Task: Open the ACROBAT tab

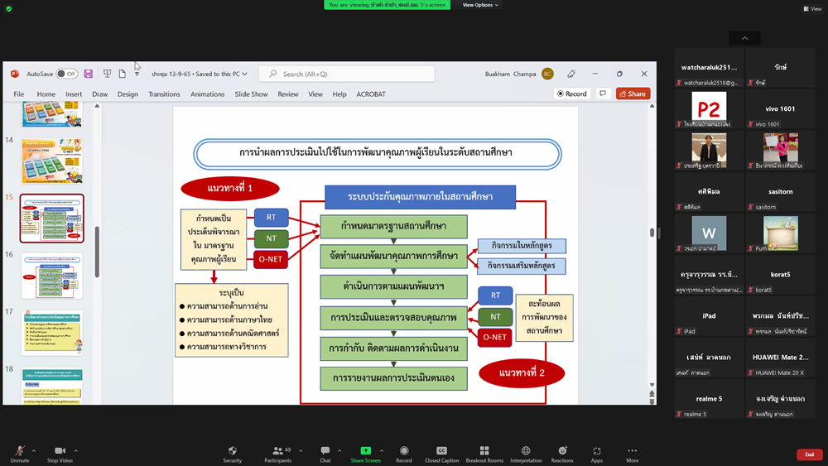Action: (x=371, y=94)
